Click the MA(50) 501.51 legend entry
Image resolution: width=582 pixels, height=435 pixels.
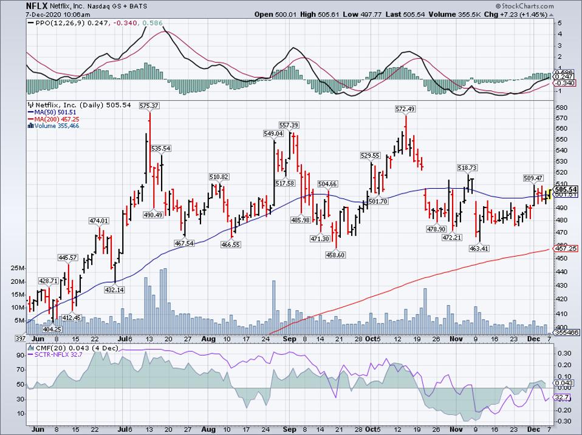tap(52, 112)
